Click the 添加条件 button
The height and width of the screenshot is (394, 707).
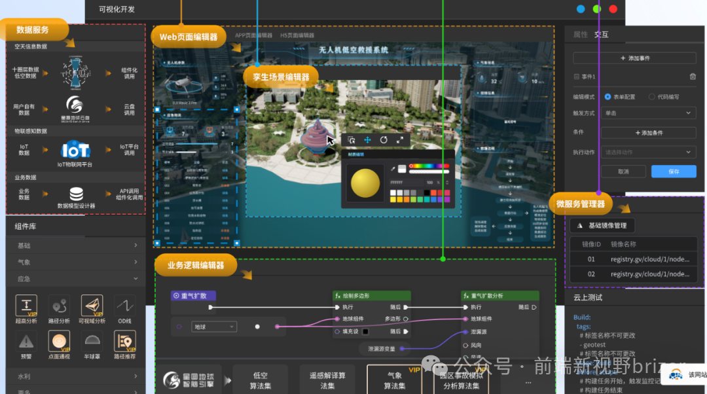(x=648, y=133)
